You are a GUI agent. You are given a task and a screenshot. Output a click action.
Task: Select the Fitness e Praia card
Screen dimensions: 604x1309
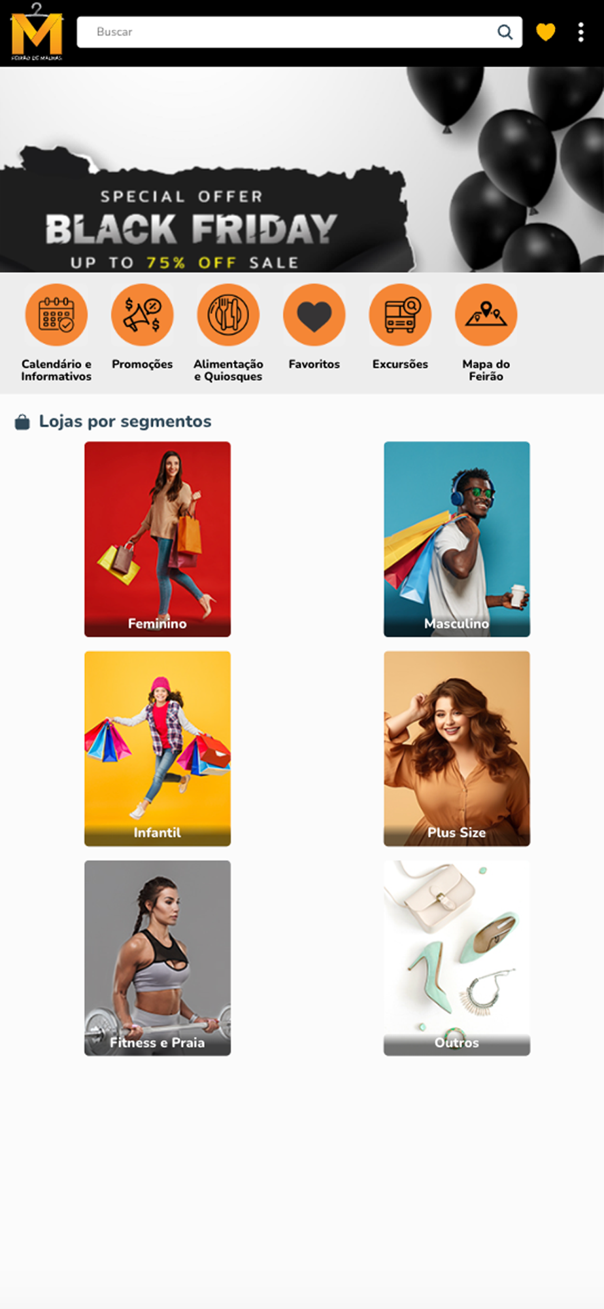tap(158, 958)
